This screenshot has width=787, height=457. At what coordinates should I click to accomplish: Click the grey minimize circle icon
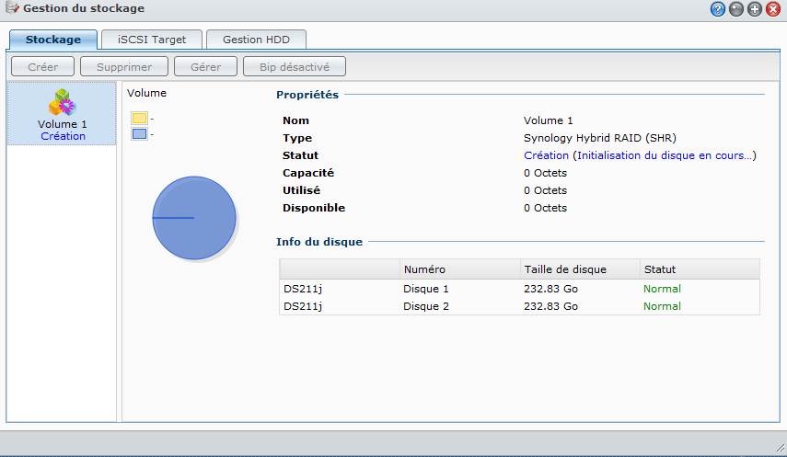tap(736, 9)
